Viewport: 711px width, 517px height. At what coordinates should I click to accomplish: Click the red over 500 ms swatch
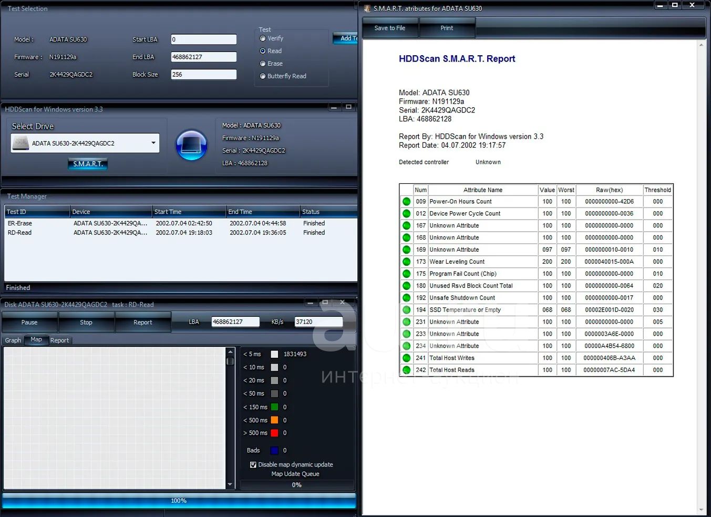click(274, 433)
